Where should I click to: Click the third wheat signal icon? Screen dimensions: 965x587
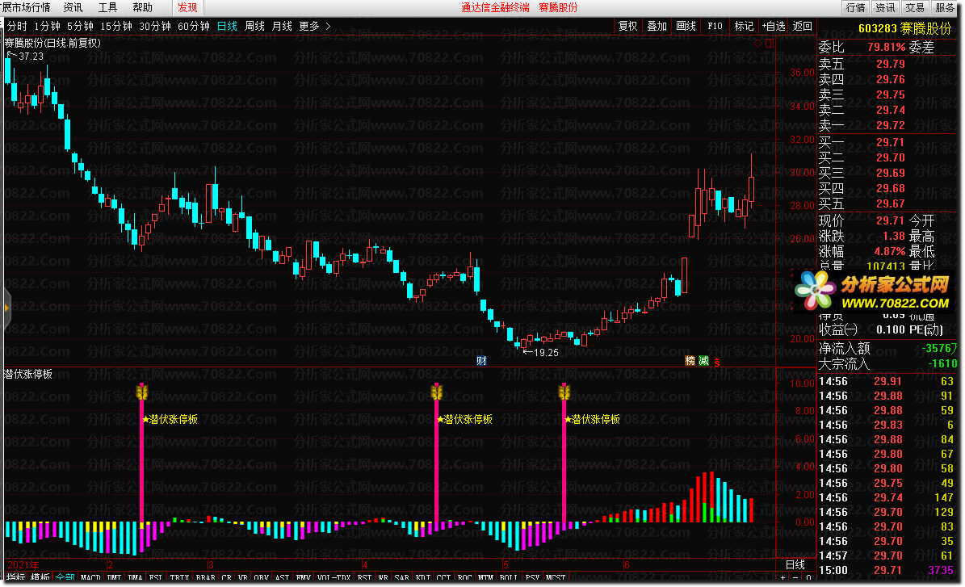(564, 392)
